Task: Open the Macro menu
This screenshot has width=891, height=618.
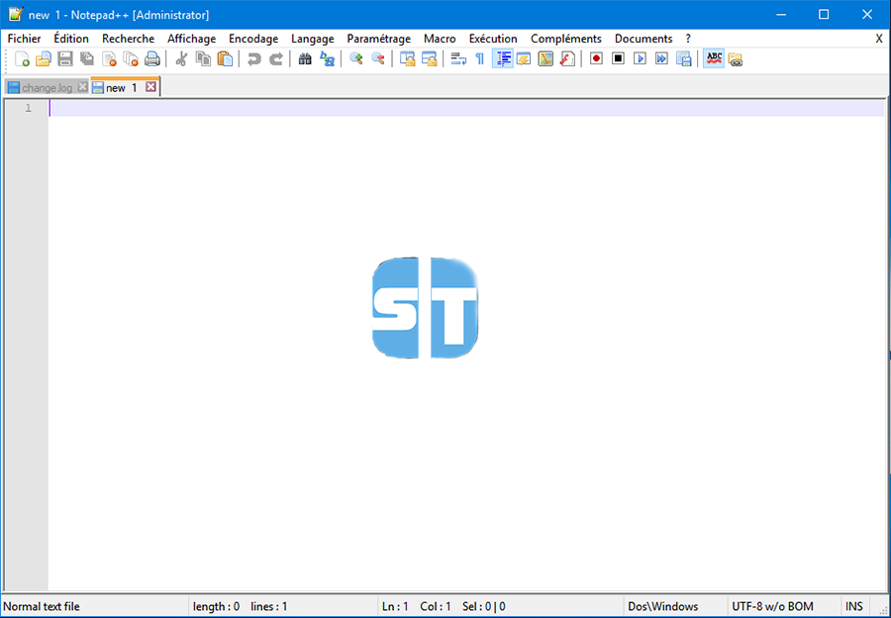Action: point(440,39)
